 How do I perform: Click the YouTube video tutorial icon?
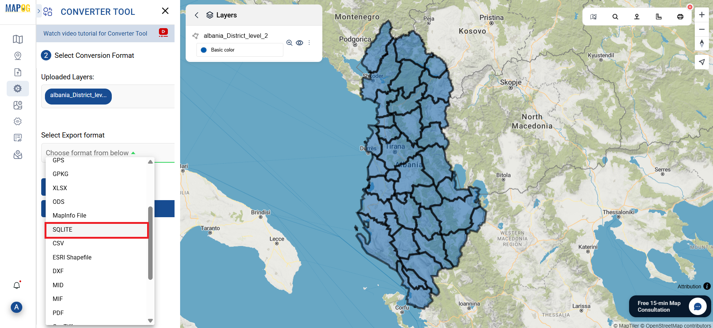[163, 33]
